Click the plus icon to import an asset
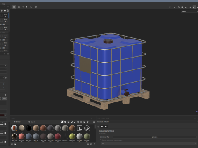The image size is (198, 148). [x=94, y=144]
